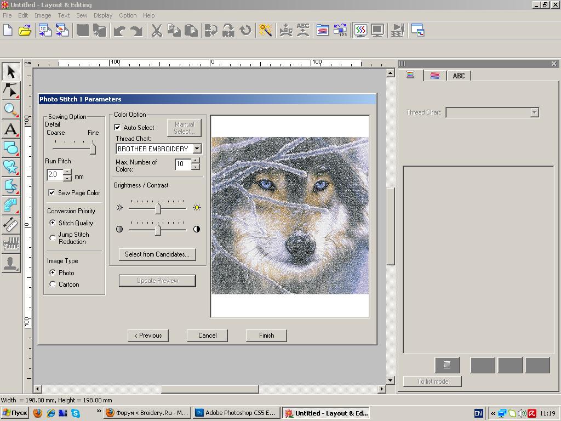
Task: Increase the Run Pitch value
Action: [67, 172]
